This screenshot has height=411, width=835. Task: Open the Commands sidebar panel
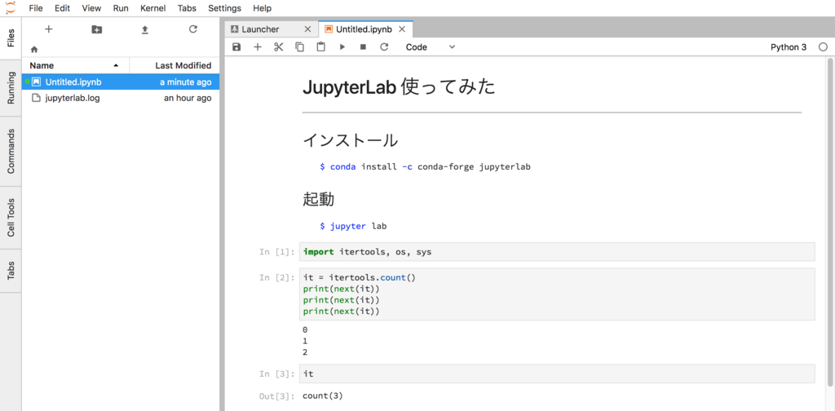(11, 151)
